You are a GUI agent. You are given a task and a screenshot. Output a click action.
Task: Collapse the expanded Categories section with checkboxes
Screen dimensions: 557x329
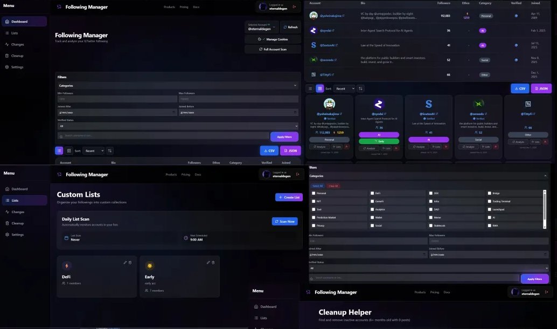click(428, 176)
